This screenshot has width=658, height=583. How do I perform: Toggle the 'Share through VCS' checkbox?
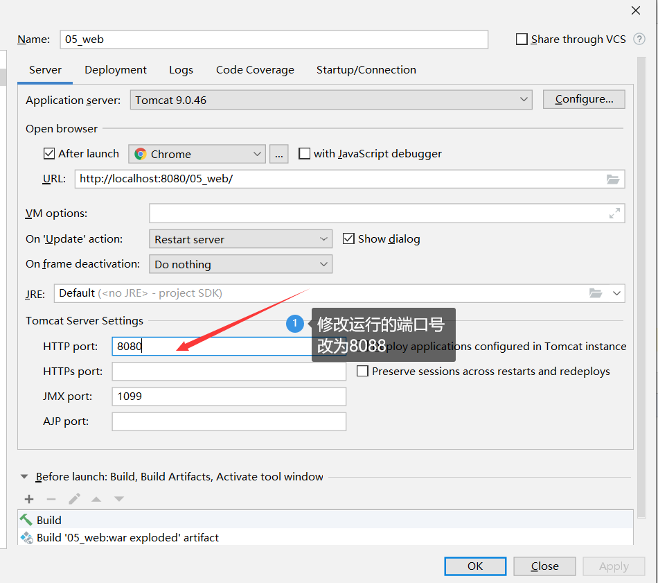[x=522, y=39]
